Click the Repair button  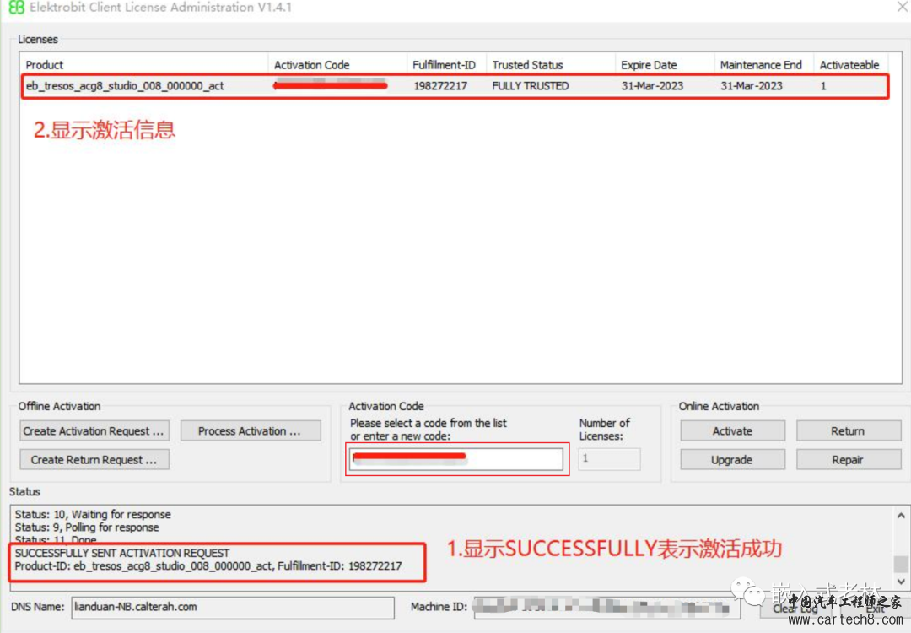(x=849, y=459)
